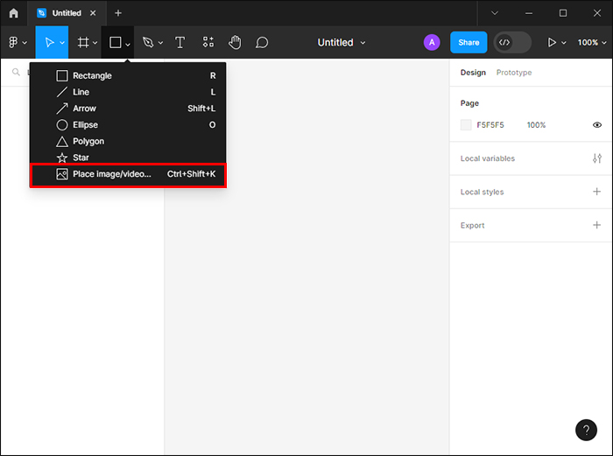The height and width of the screenshot is (456, 613).
Task: Toggle page background visibility eye
Action: (x=597, y=125)
